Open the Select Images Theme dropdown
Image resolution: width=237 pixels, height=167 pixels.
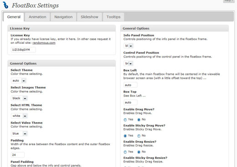point(19,98)
